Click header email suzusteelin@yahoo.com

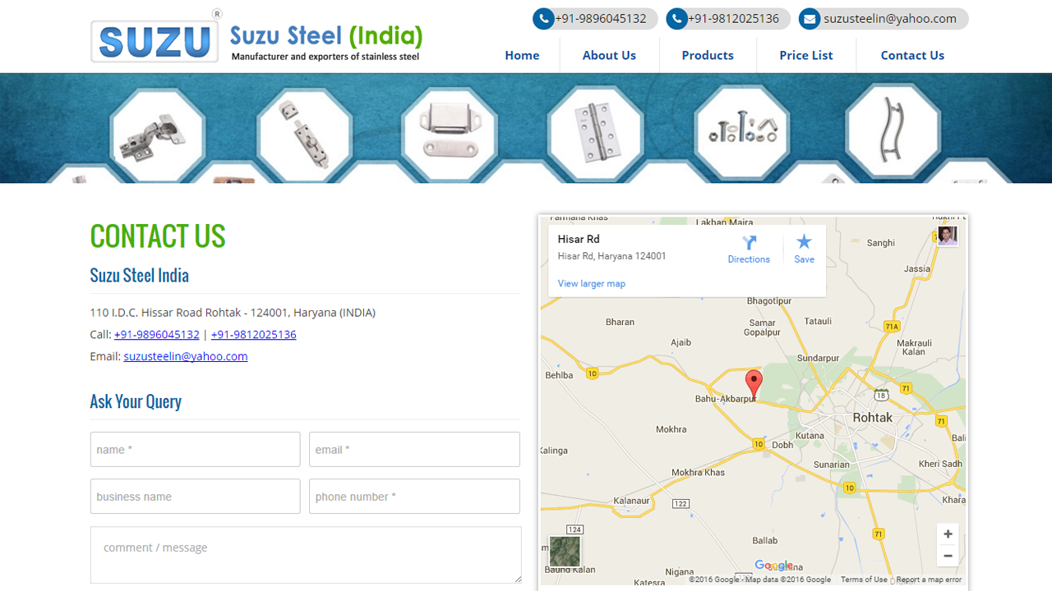tap(890, 19)
